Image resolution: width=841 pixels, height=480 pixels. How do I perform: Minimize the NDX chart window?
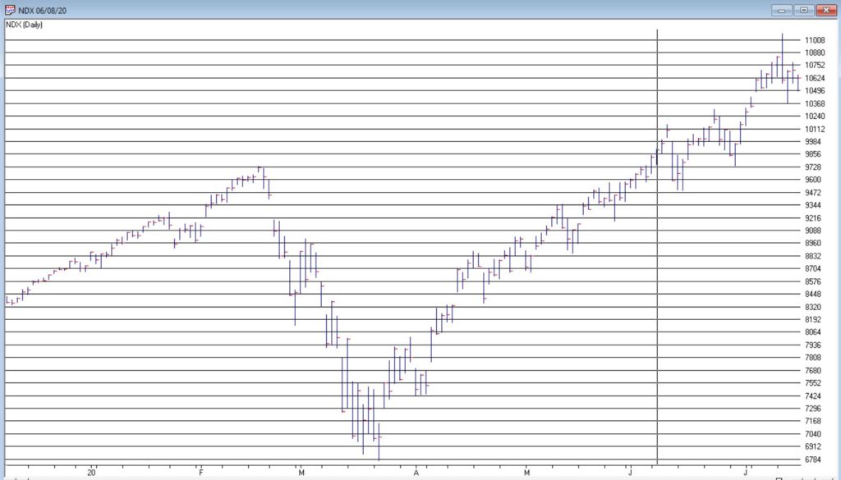coord(782,10)
